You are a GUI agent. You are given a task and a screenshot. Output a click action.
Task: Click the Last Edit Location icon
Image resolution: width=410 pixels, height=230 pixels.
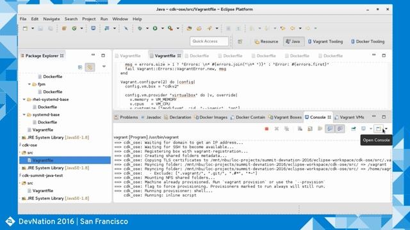283,28
